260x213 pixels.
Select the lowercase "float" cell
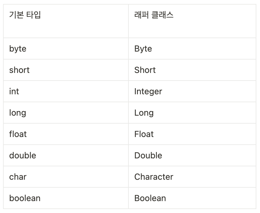point(18,134)
